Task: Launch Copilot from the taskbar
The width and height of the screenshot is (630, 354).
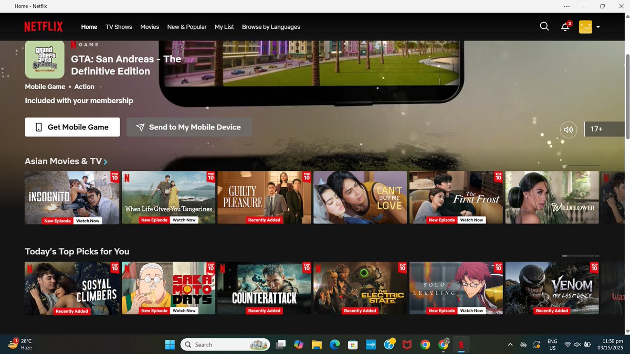Action: pyautogui.click(x=299, y=345)
